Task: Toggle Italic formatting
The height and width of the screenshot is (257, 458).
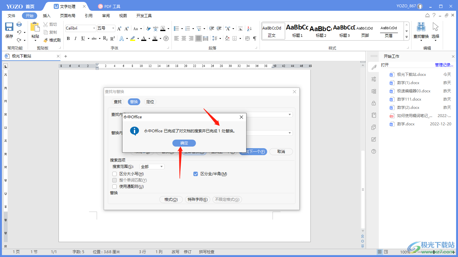Action: pyautogui.click(x=75, y=38)
